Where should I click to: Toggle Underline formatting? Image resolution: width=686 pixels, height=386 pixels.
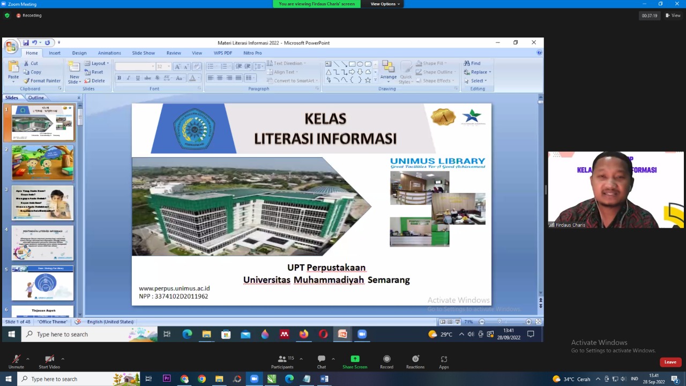(138, 78)
